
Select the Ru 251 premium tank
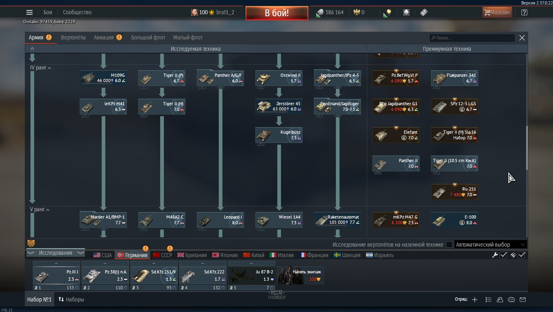455,192
